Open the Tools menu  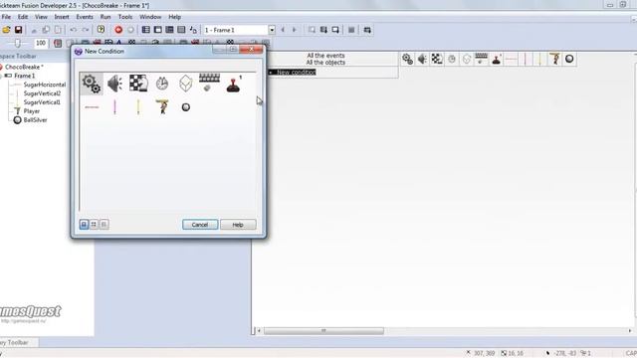point(125,17)
